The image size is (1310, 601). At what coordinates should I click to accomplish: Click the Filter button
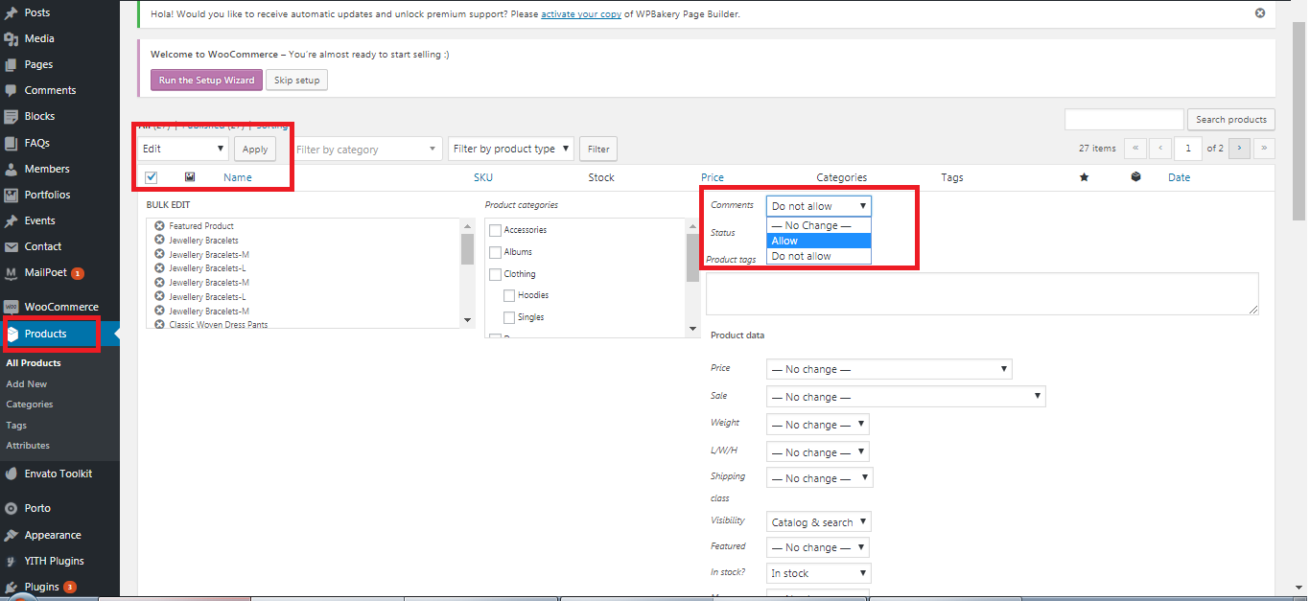[x=598, y=149]
